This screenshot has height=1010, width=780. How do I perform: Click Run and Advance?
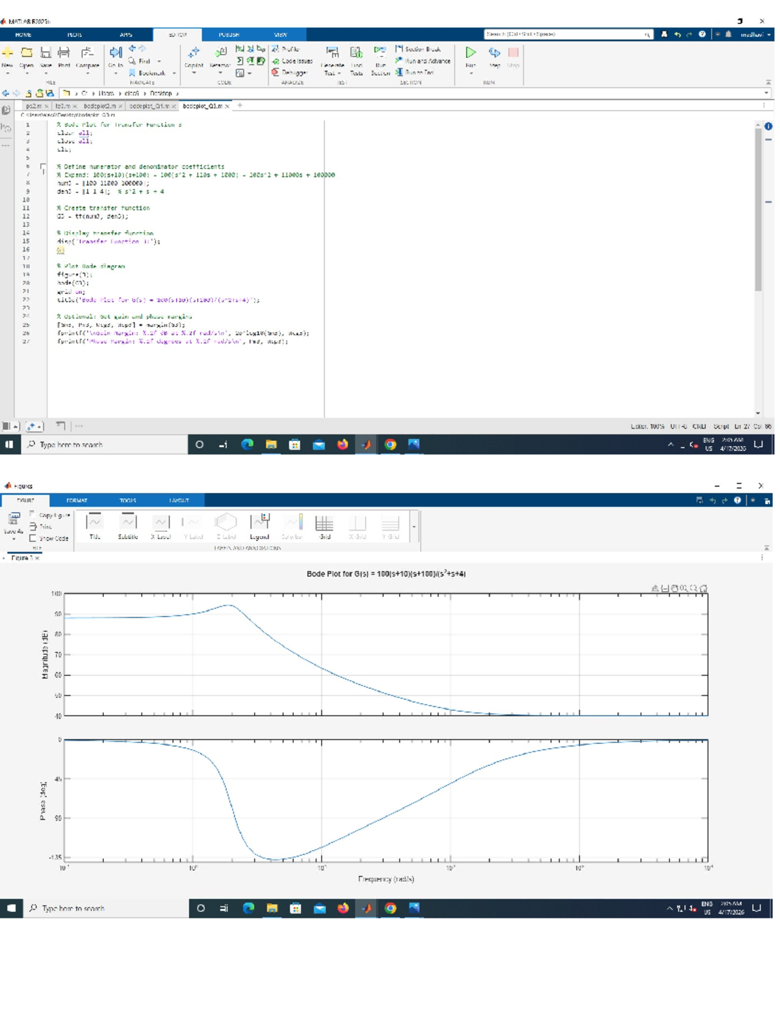422,60
